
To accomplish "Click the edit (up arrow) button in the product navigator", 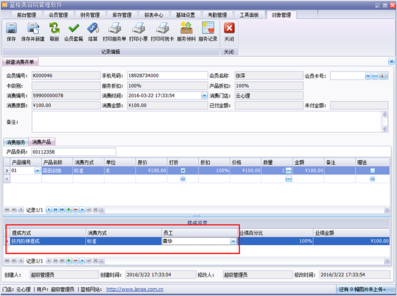I will tap(82, 210).
